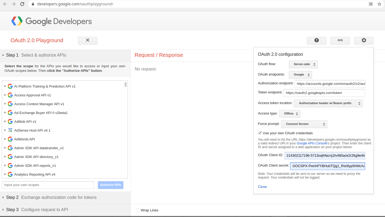
Task: Go forward with browser forward arrow
Action: 14,4
